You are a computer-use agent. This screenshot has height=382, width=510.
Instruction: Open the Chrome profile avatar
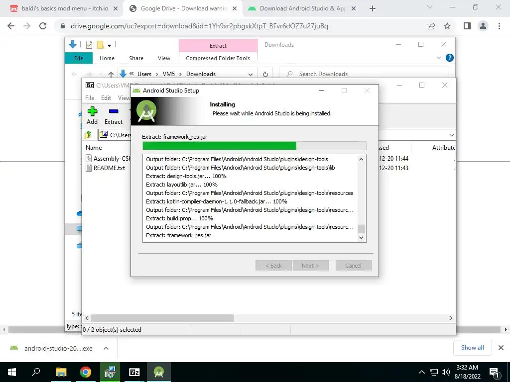pyautogui.click(x=483, y=26)
